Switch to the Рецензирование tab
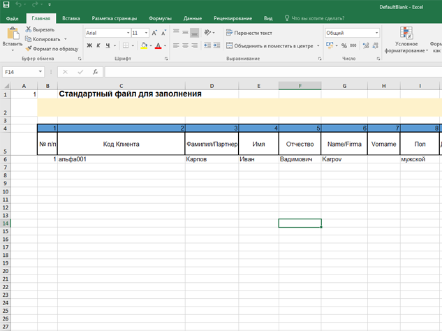This screenshot has height=331, width=442. point(233,18)
